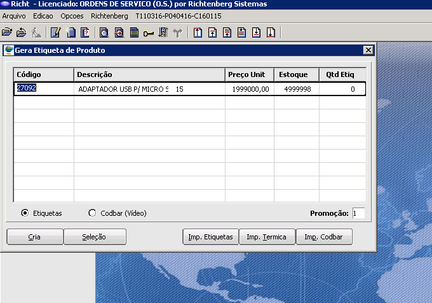The width and height of the screenshot is (432, 303).
Task: Click the key icon in toolbar
Action: pyautogui.click(x=148, y=32)
